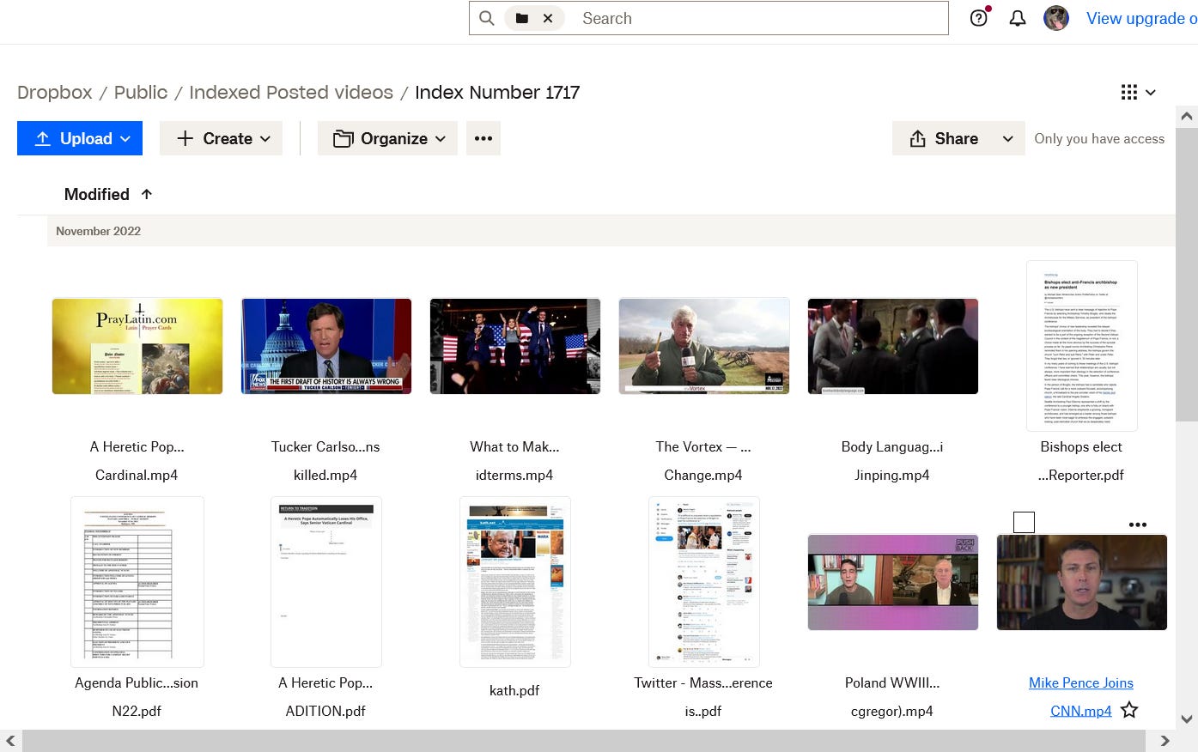This screenshot has height=752, width=1198.
Task: Click the folder scope icon in search
Action: pyautogui.click(x=521, y=18)
